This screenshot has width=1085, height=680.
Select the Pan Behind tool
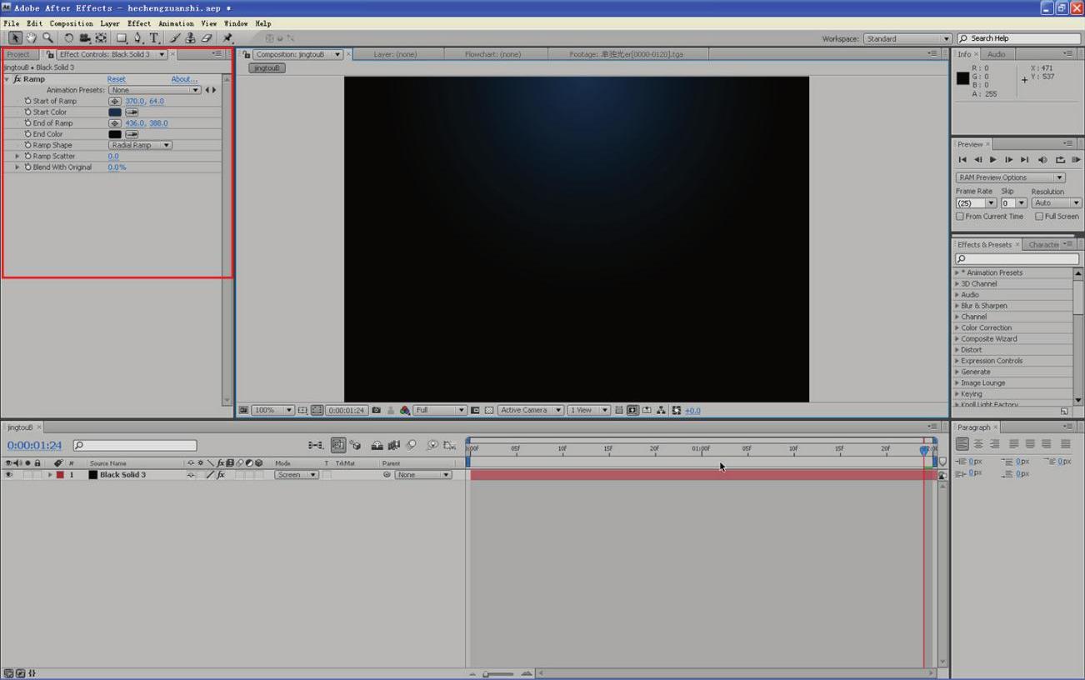click(x=101, y=37)
